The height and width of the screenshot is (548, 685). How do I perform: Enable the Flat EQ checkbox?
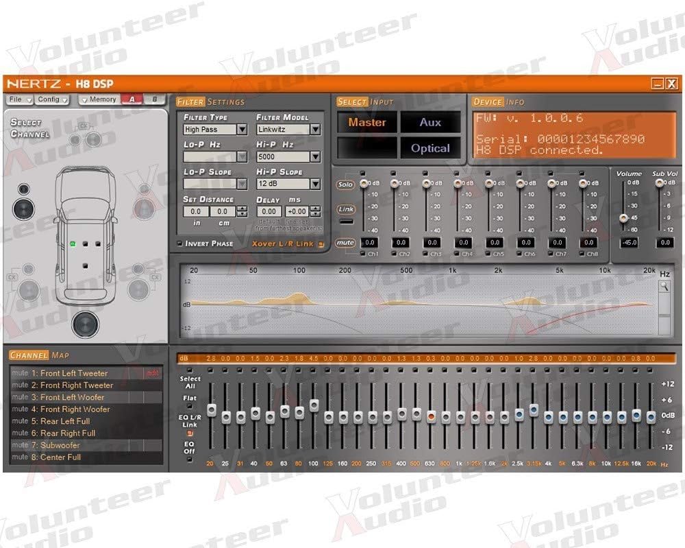click(x=190, y=406)
